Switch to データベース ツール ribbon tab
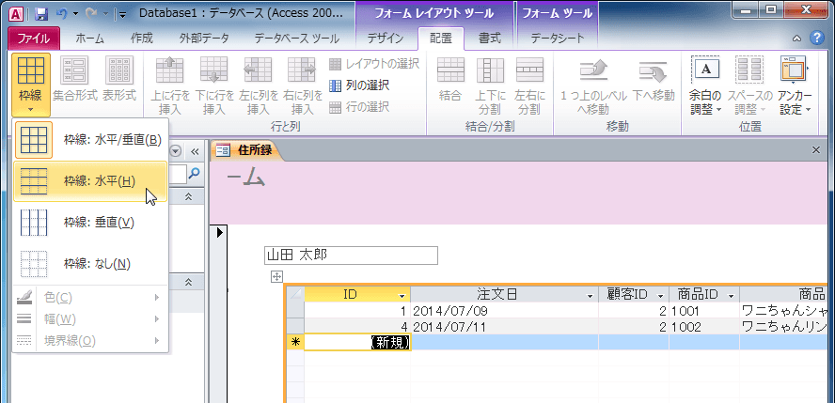This screenshot has width=835, height=403. point(296,39)
